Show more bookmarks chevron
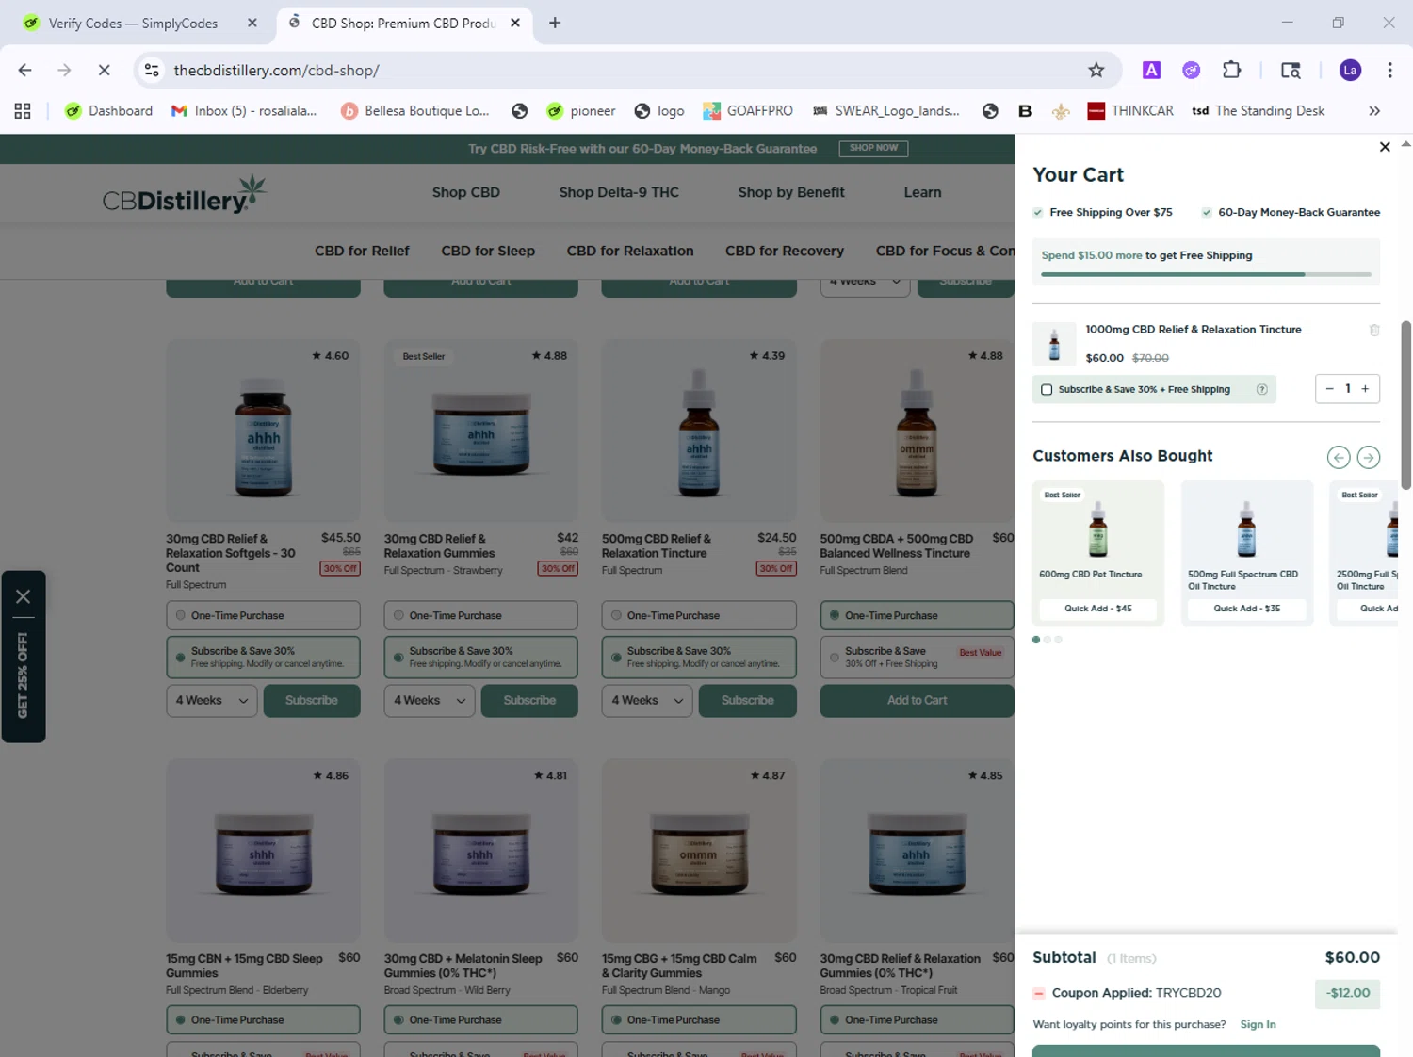This screenshot has height=1057, width=1413. tap(1374, 111)
